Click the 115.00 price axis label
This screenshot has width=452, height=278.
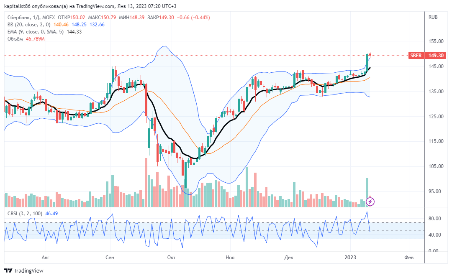pos(436,141)
